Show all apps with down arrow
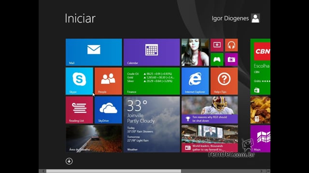The image size is (309, 173). [69, 161]
